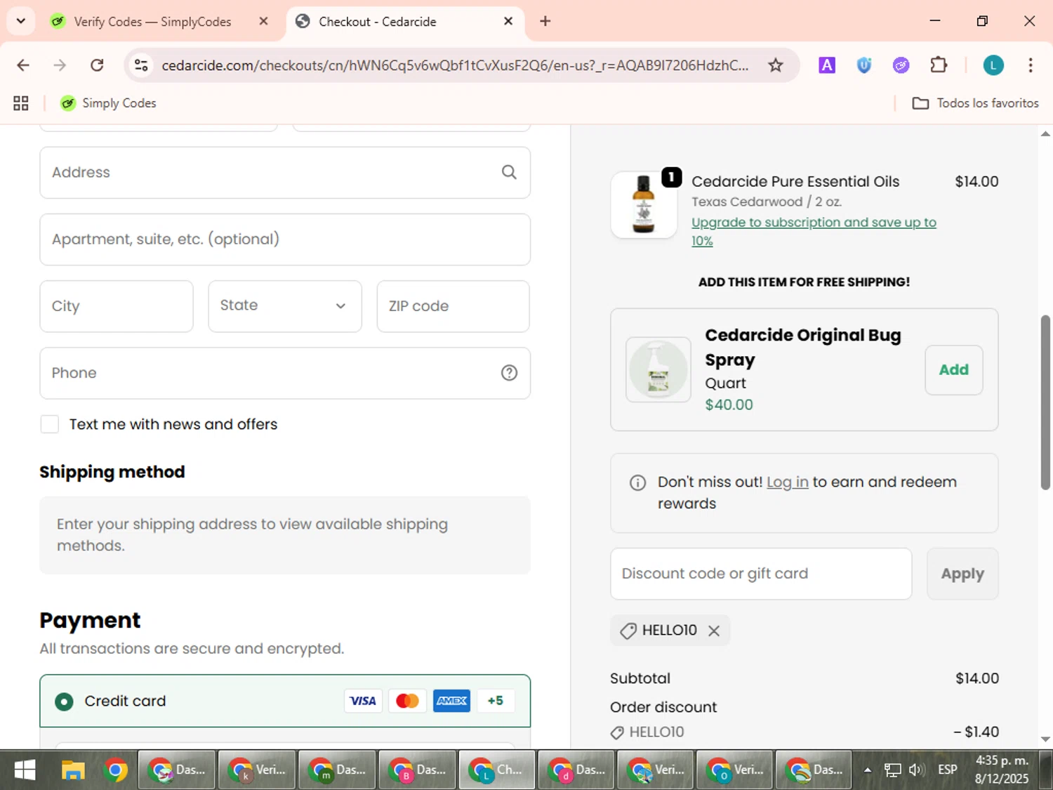Go back to the previous page

tap(23, 65)
